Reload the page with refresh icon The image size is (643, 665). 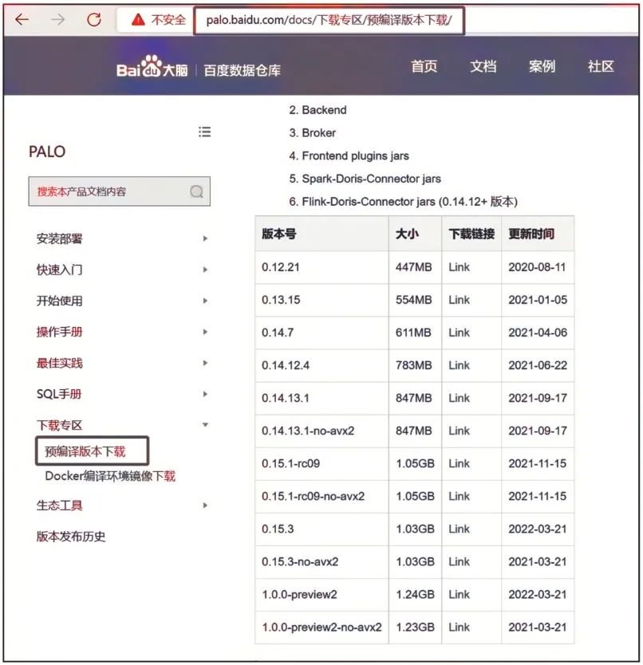click(x=94, y=19)
